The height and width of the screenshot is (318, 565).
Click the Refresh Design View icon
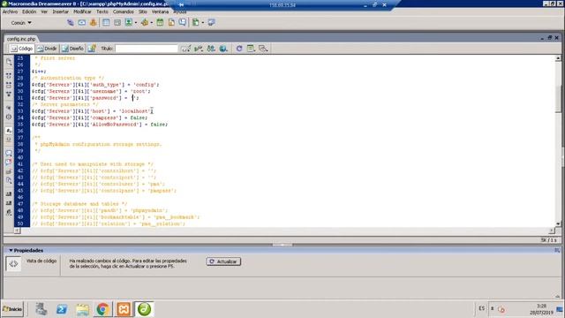tap(239, 49)
